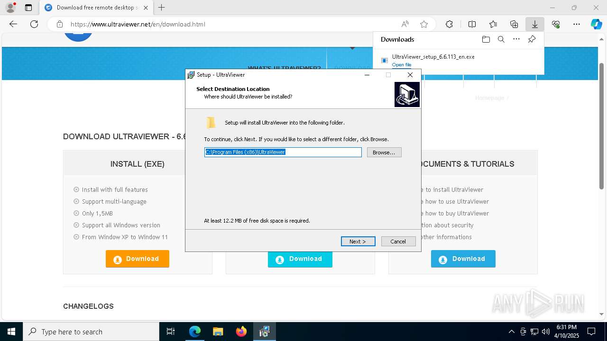Refresh the current page

[x=34, y=24]
